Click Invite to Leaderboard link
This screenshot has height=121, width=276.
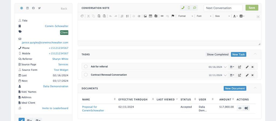pos(55,108)
